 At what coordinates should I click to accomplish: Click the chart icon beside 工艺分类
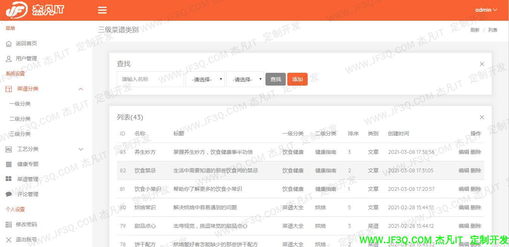click(x=9, y=149)
